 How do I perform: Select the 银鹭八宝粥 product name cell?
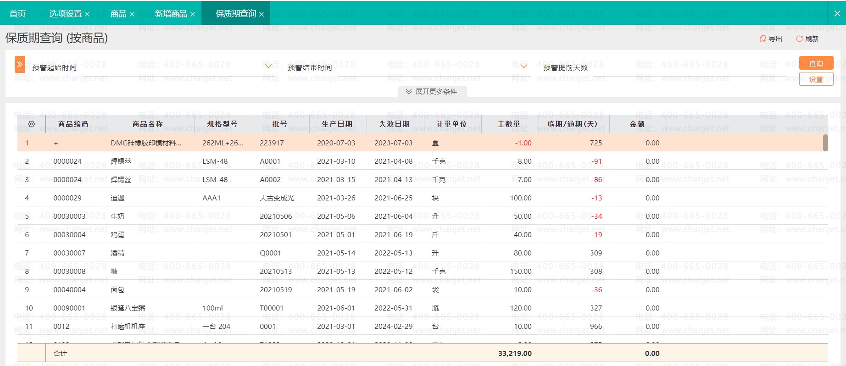[128, 308]
